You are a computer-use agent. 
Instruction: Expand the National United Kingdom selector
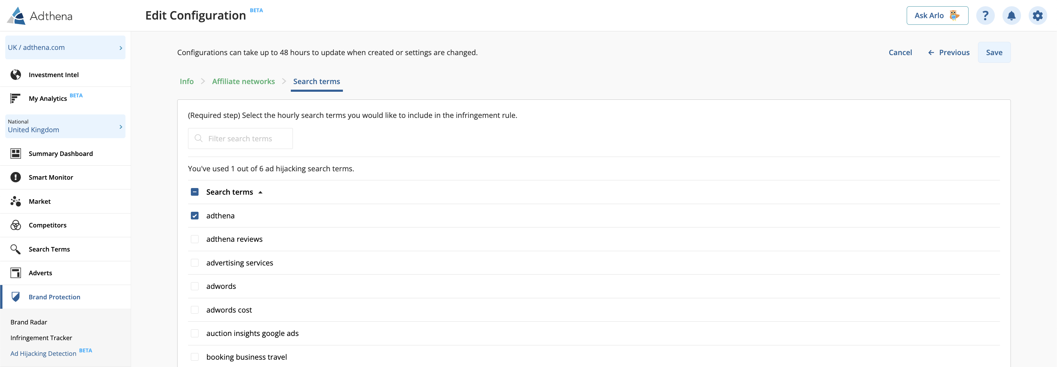(65, 126)
